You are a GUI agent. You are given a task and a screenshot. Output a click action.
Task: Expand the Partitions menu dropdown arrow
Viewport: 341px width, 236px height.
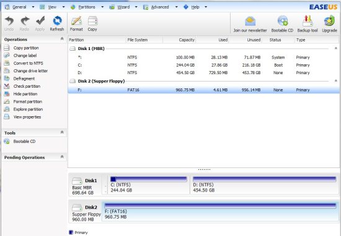point(102,7)
